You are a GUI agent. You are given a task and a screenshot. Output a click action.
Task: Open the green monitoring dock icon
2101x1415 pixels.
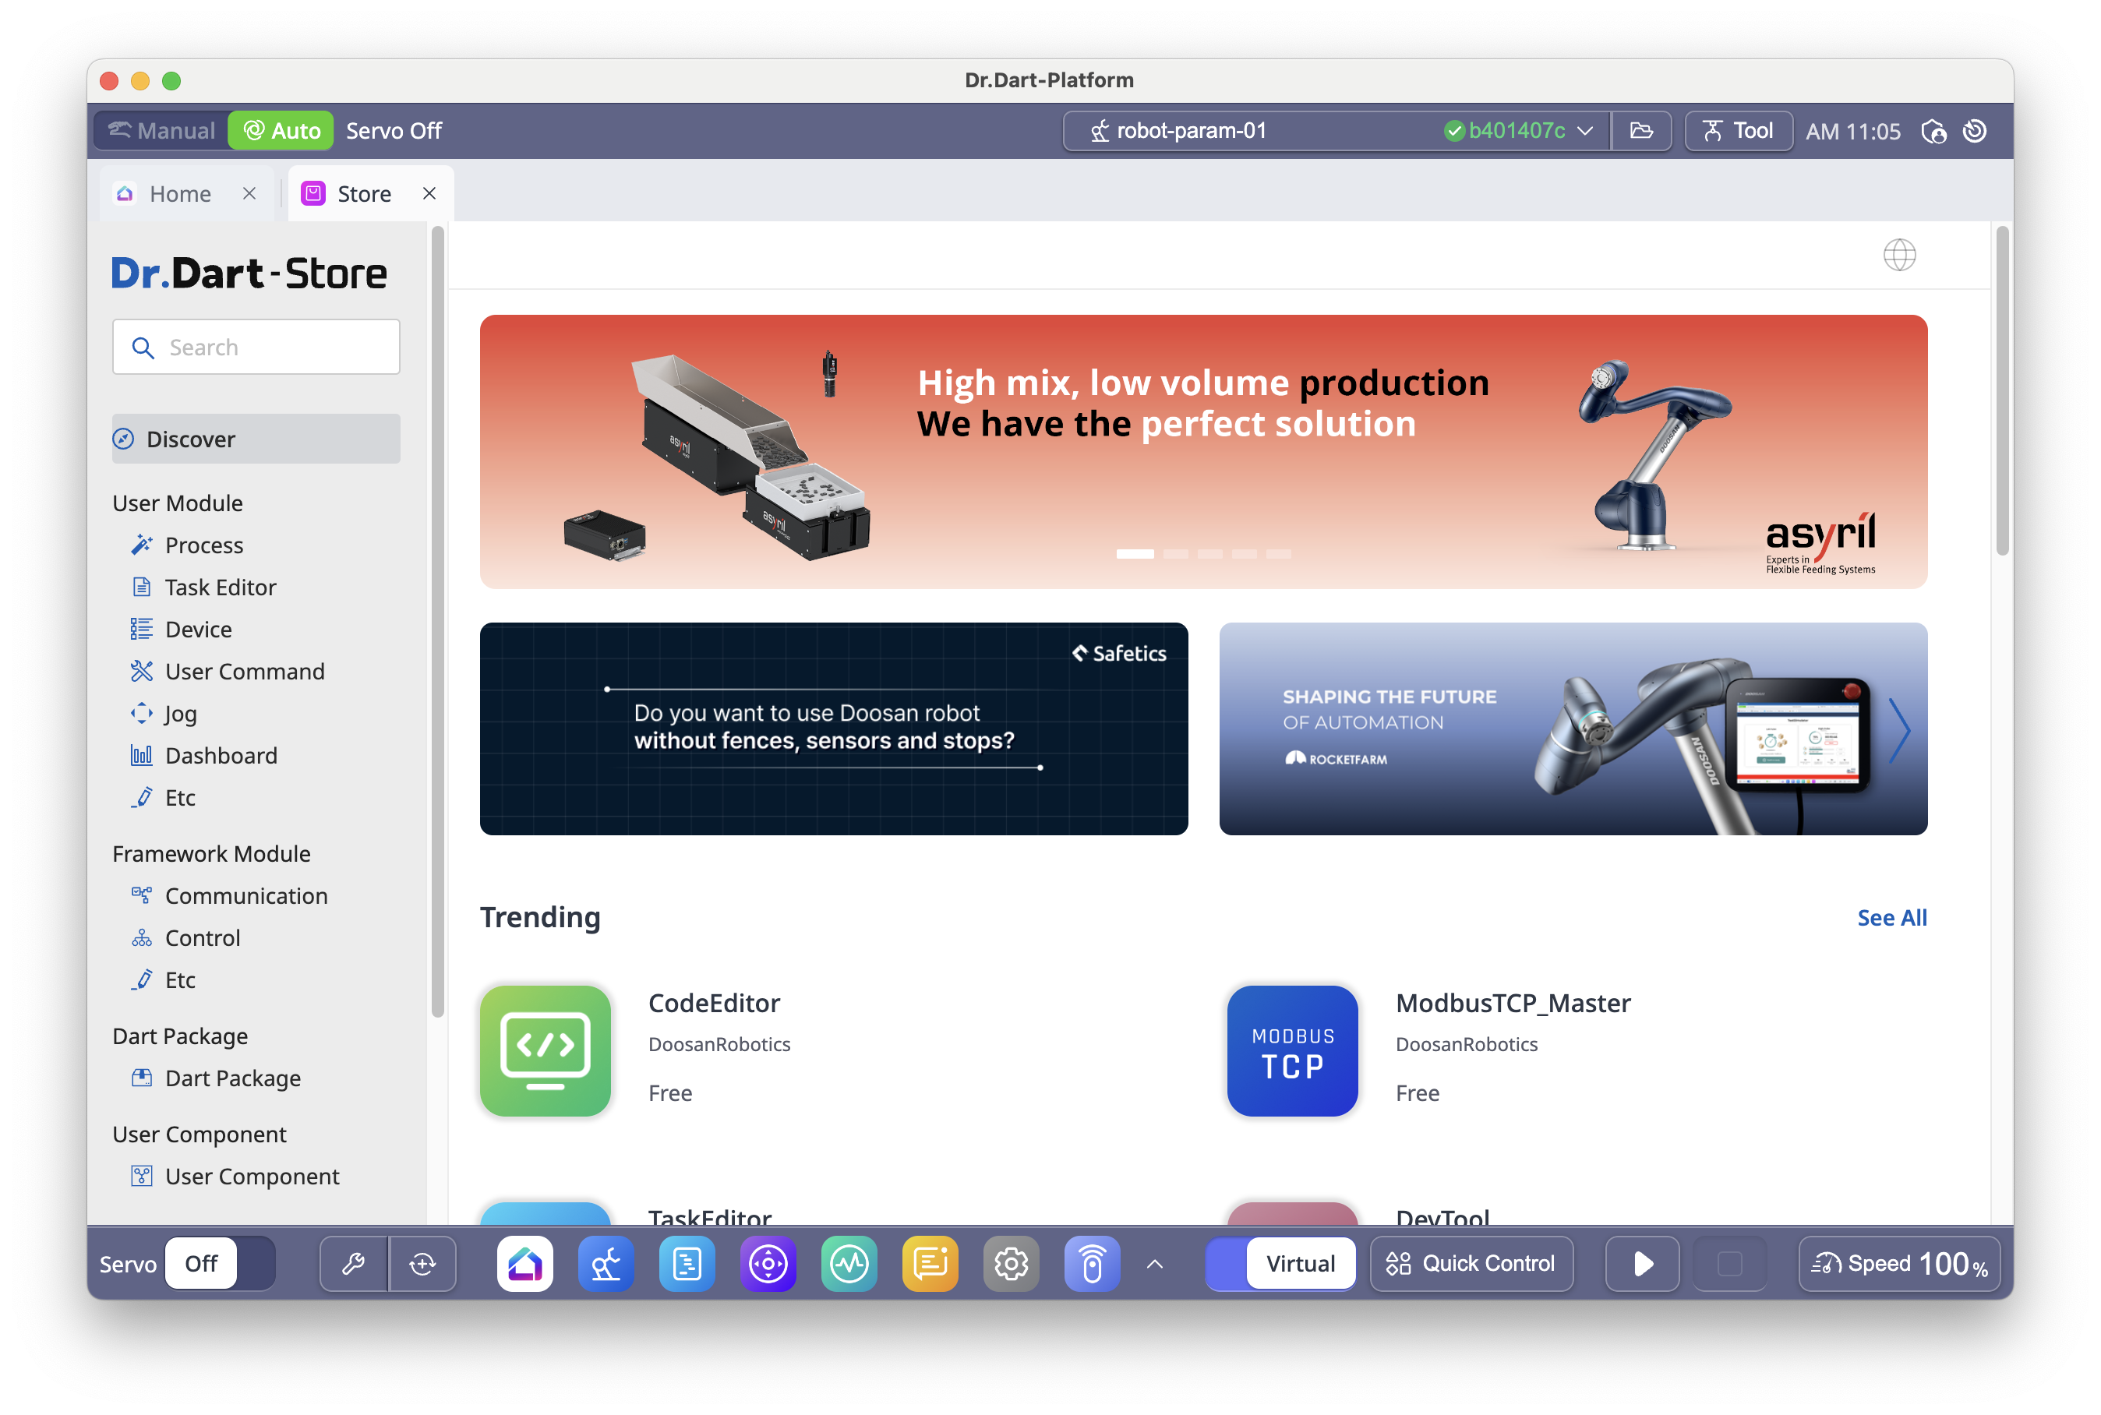849,1263
